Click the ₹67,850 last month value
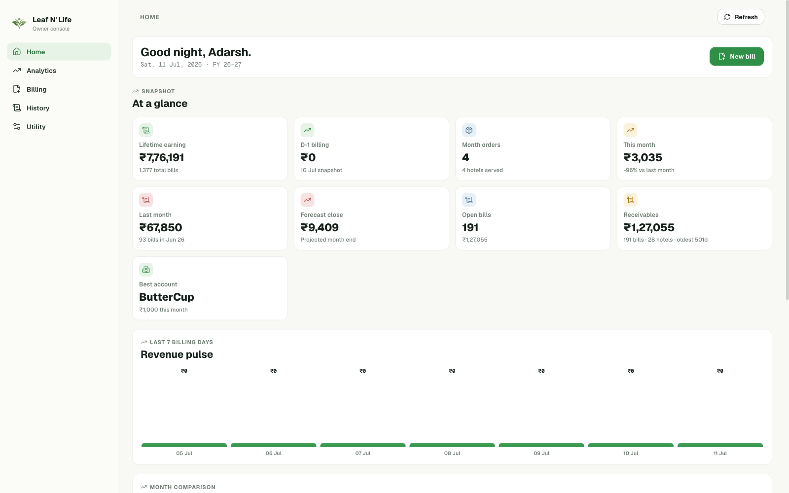The height and width of the screenshot is (493, 789). (161, 228)
